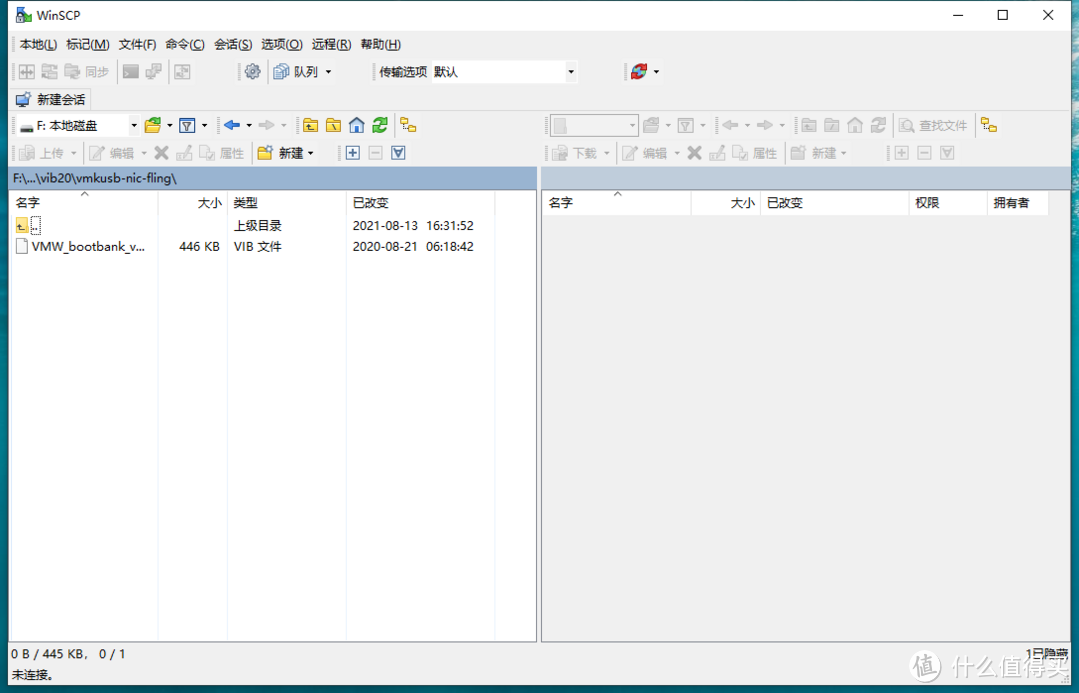Click the queue (队列) toolbar icon

[x=280, y=72]
